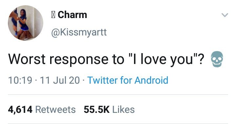Screen dimensions: 236x124
Task: Click the word Worst in tweet
Action: [x=27, y=59]
